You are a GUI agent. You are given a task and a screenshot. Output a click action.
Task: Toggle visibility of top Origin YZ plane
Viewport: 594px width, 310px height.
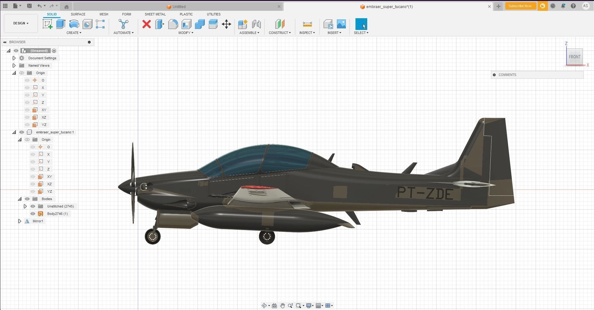27,125
